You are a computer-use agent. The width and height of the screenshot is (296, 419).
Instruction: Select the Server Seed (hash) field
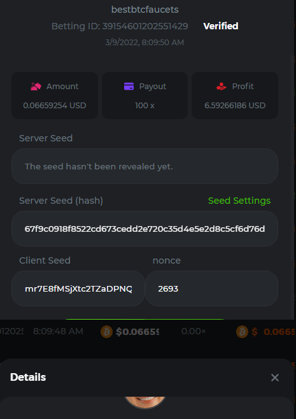[144, 229]
